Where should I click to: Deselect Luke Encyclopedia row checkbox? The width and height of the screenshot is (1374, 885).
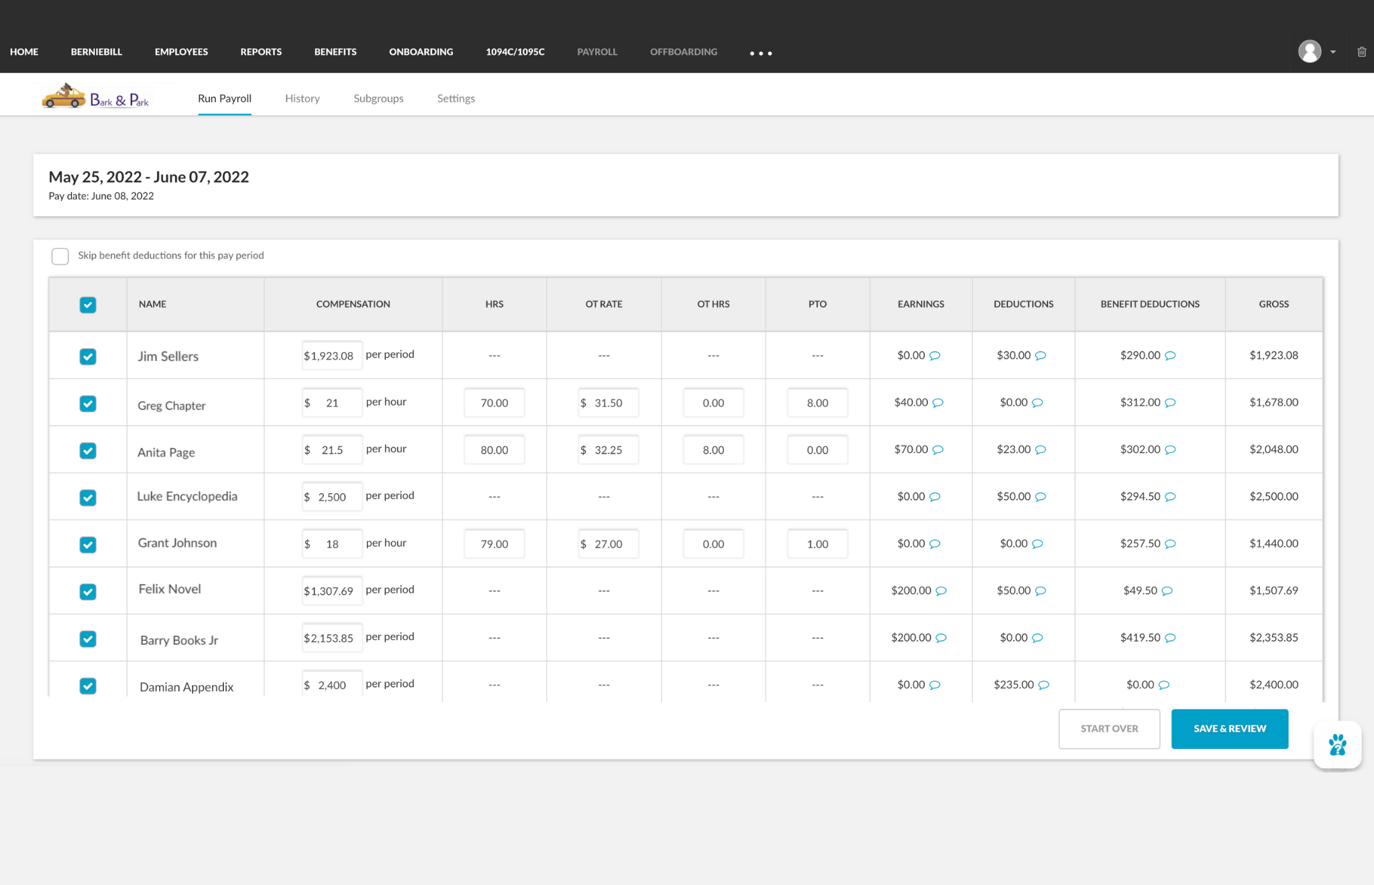point(88,497)
